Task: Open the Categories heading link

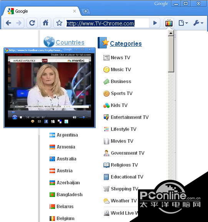Action: pyautogui.click(x=126, y=43)
